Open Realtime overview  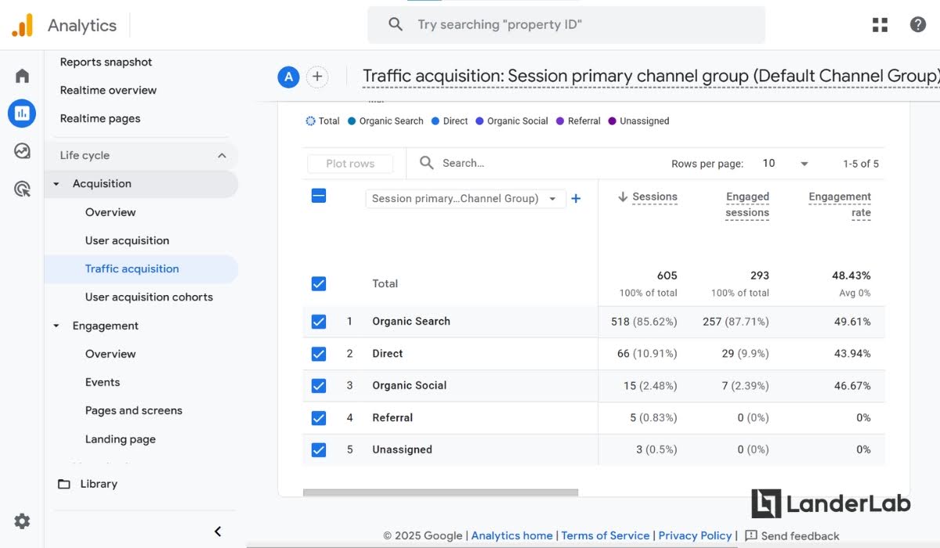(108, 90)
